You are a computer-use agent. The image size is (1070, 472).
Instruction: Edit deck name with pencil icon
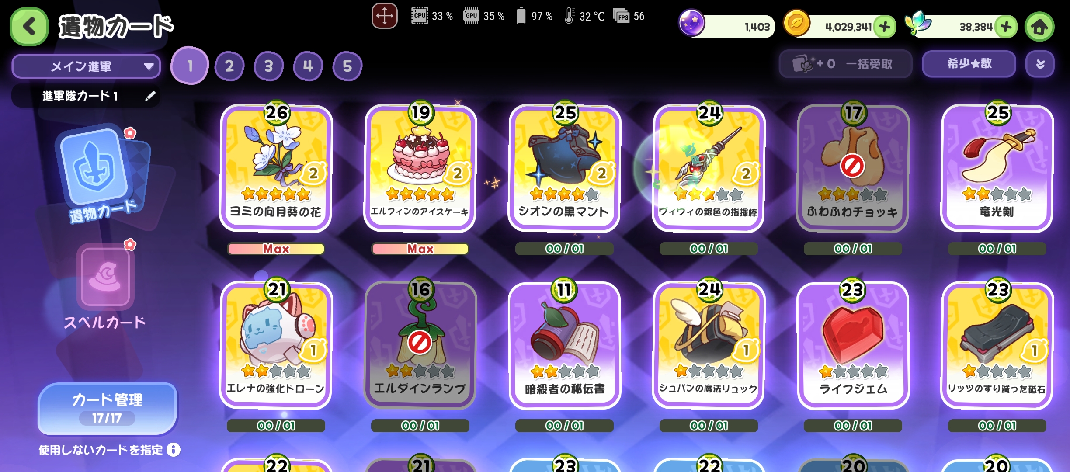[150, 96]
